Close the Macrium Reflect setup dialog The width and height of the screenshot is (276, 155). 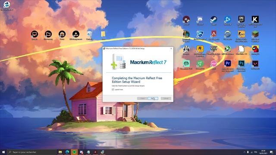pyautogui.click(x=171, y=49)
